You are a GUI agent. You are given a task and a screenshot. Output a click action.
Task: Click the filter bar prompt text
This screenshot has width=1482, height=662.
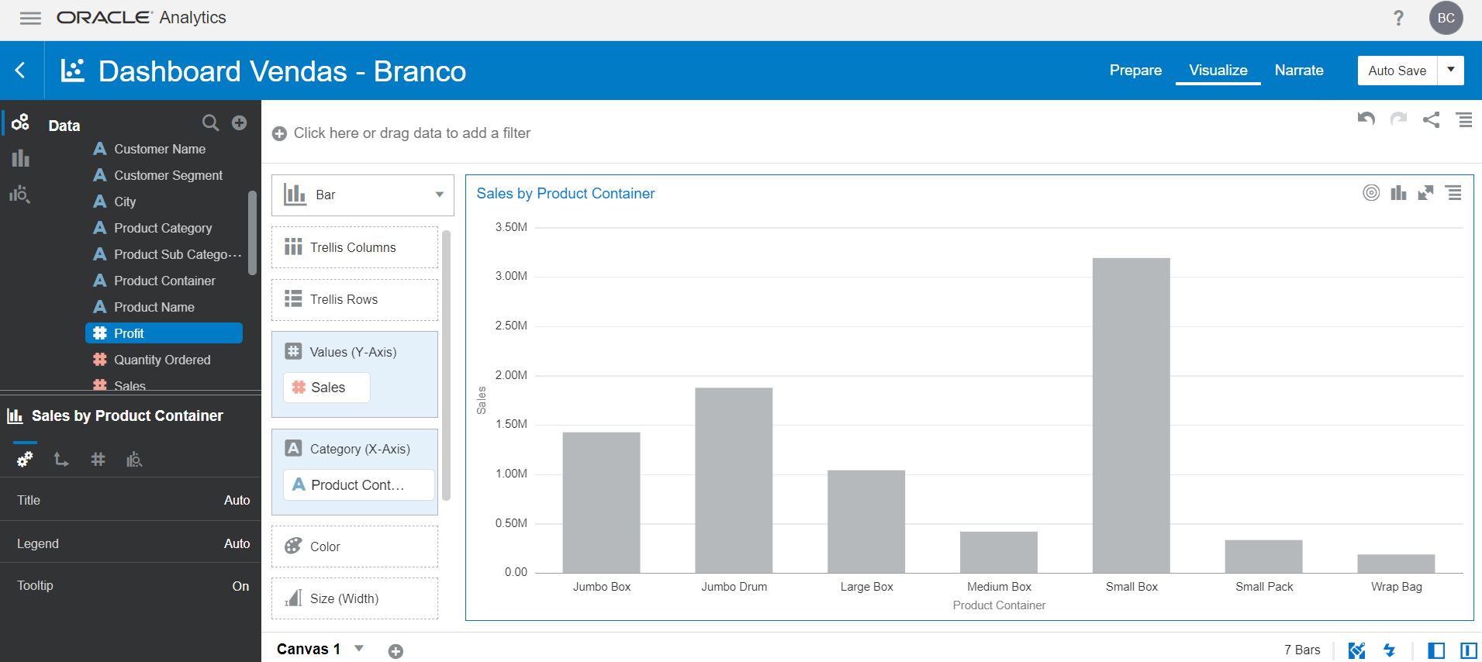point(412,133)
